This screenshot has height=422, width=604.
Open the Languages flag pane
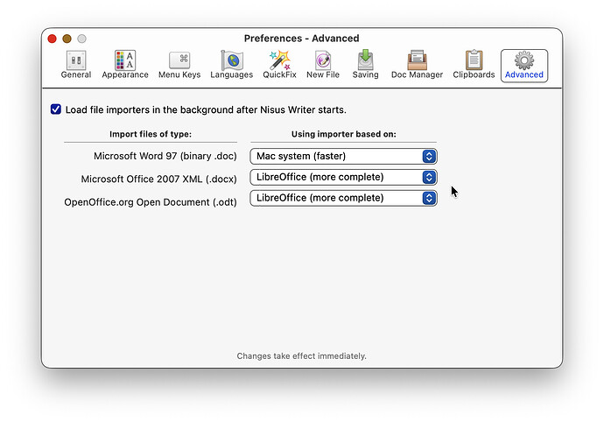click(x=231, y=65)
